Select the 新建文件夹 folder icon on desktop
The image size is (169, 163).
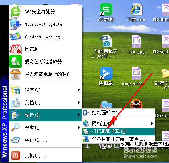[166, 74]
